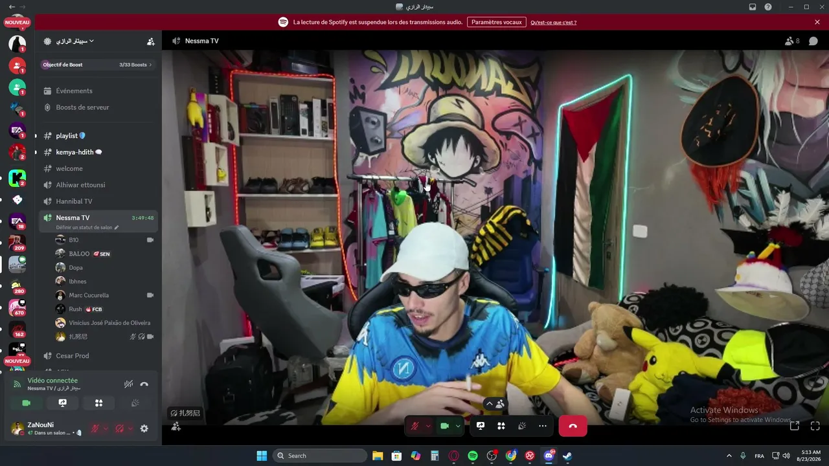Open the inbox icon in title bar

(753, 7)
